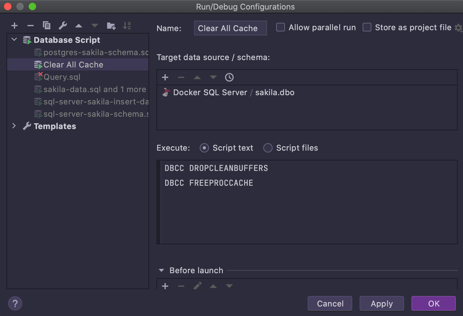Screen dimensions: 463x316
Task: Select the Script files radio button
Action: (x=268, y=148)
